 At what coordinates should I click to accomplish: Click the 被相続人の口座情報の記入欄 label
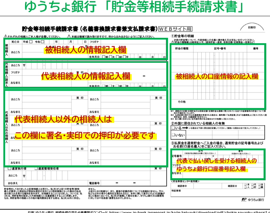pos(217,77)
